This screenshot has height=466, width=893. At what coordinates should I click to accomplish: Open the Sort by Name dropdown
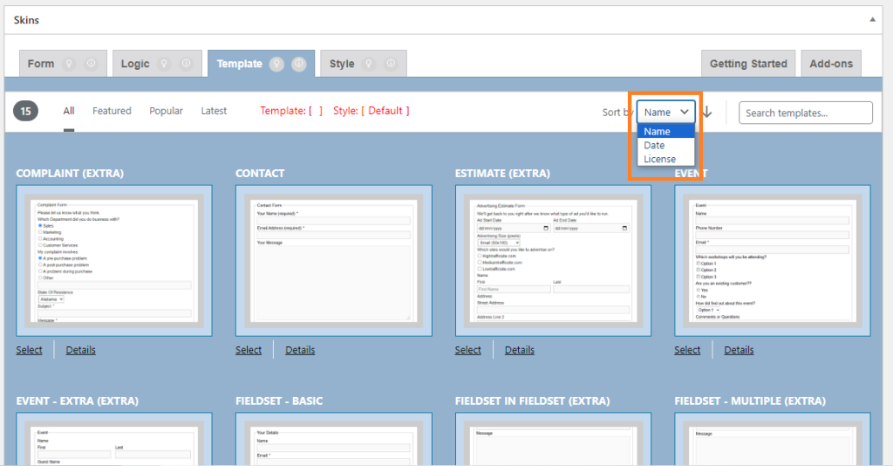666,112
